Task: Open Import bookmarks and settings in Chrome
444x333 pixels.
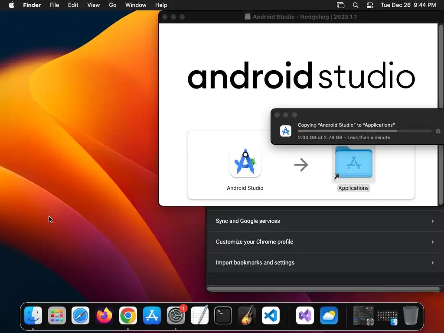Action: pos(325,262)
